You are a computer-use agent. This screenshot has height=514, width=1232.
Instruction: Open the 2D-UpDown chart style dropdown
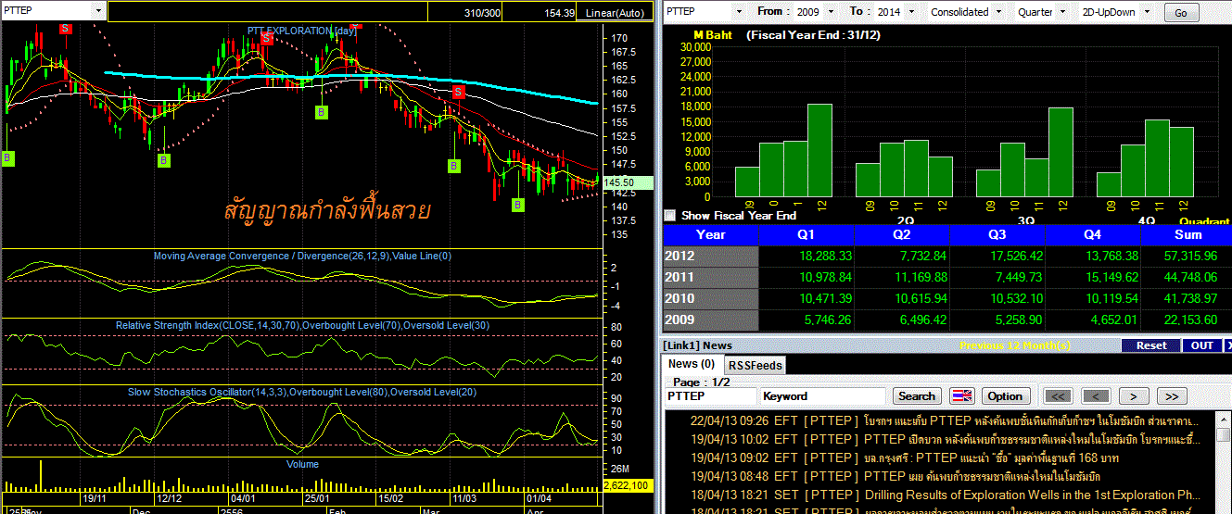pos(1147,12)
